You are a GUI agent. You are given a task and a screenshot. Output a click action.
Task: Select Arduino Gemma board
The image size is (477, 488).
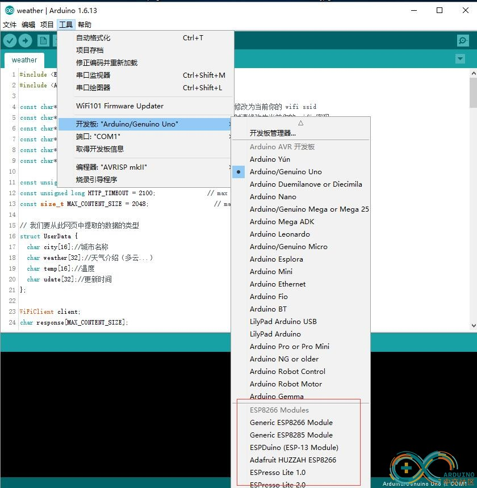[x=301, y=396]
